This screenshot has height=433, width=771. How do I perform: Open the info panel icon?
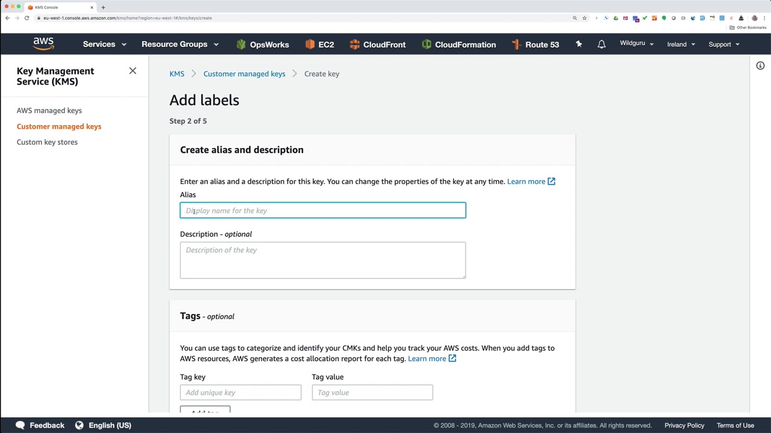pos(760,66)
